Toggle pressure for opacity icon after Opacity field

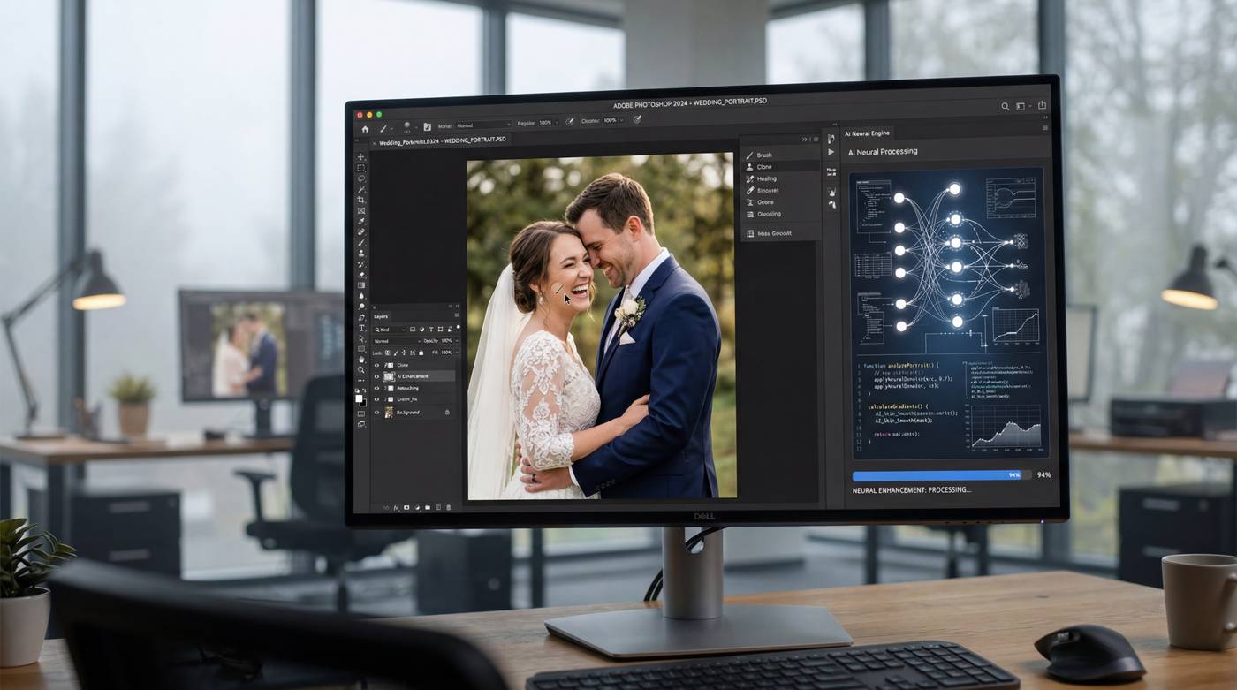click(x=570, y=122)
